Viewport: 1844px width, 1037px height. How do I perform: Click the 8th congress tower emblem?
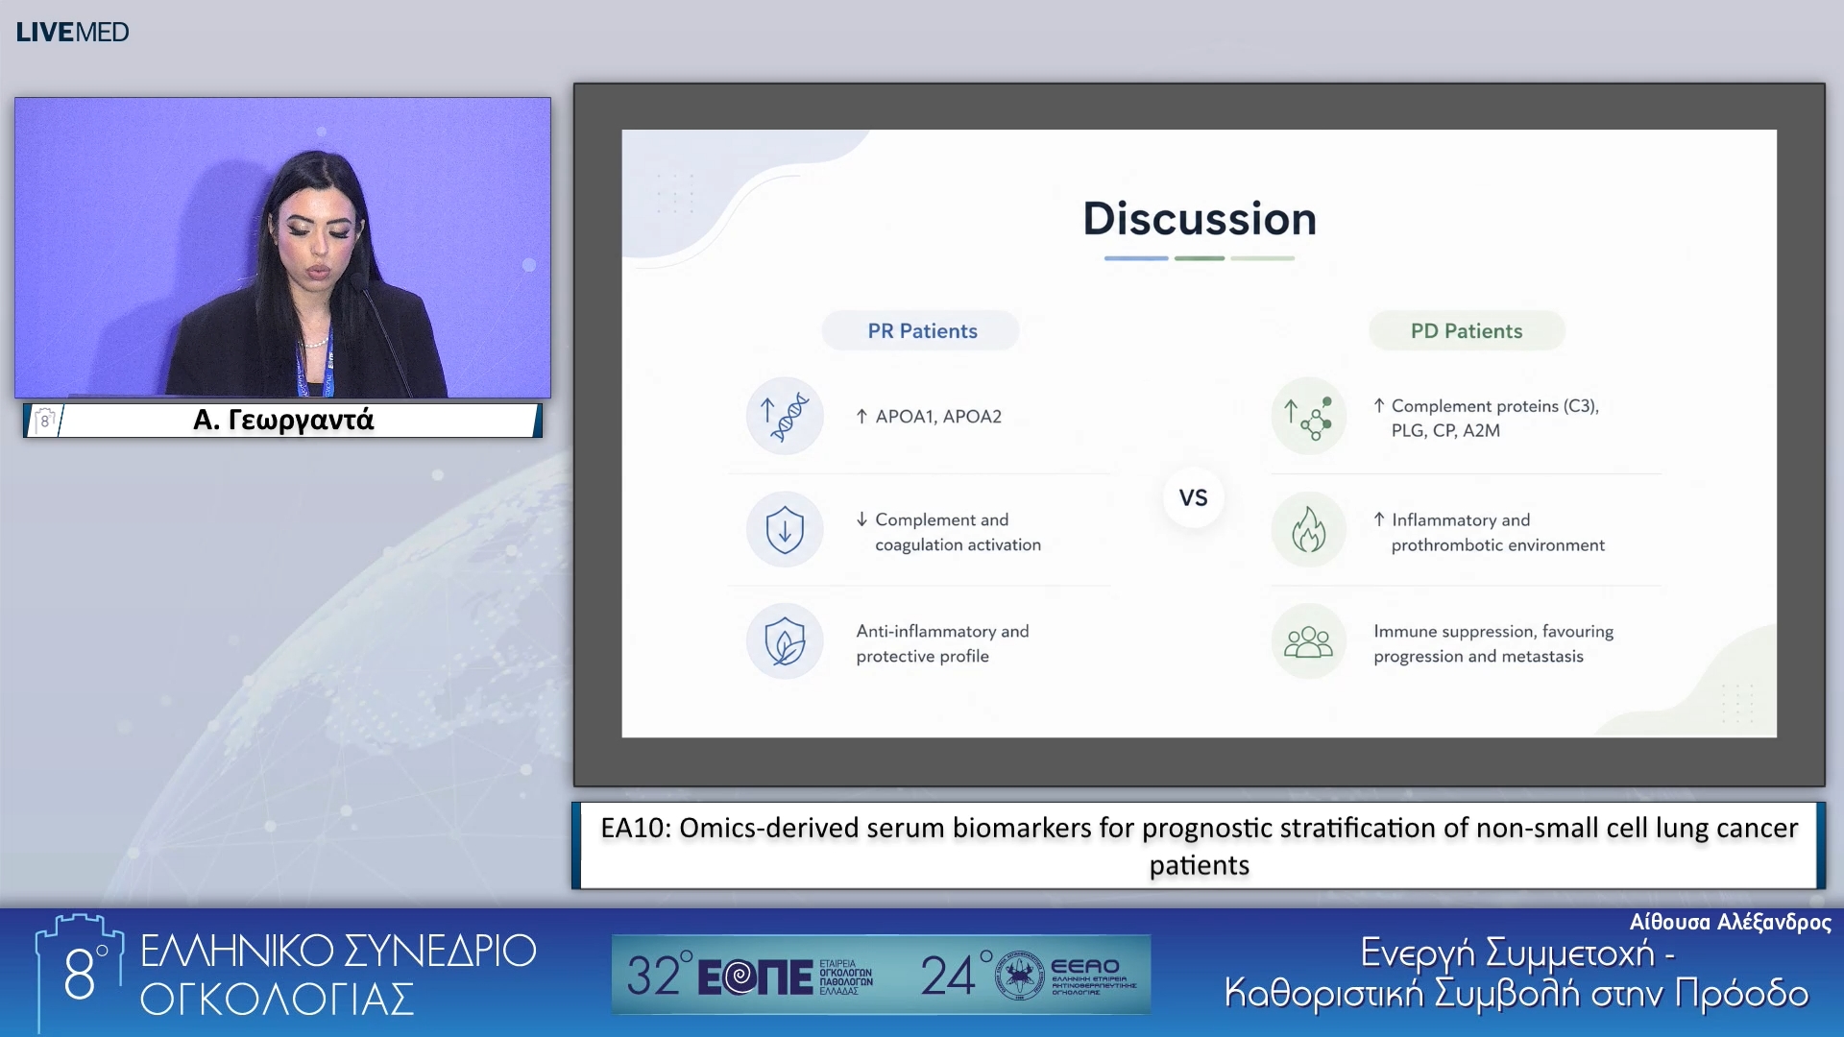coord(80,972)
